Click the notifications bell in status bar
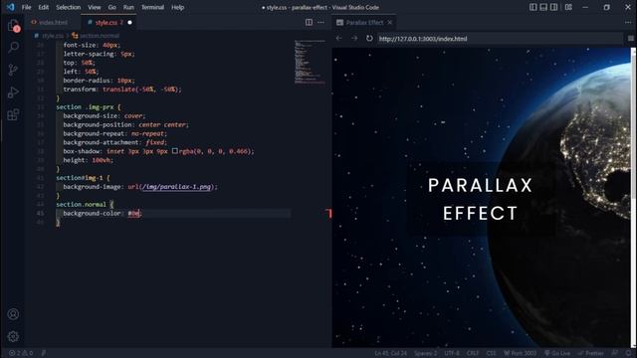 pyautogui.click(x=629, y=353)
